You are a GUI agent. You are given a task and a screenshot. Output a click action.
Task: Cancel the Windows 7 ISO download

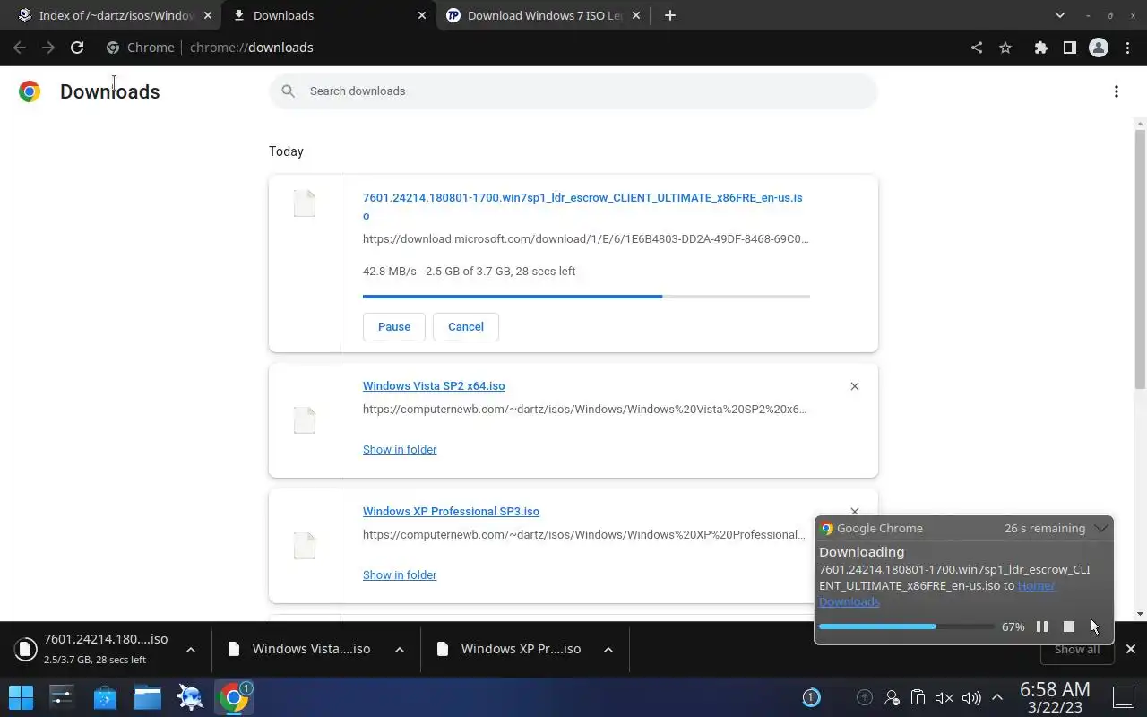pyautogui.click(x=466, y=326)
